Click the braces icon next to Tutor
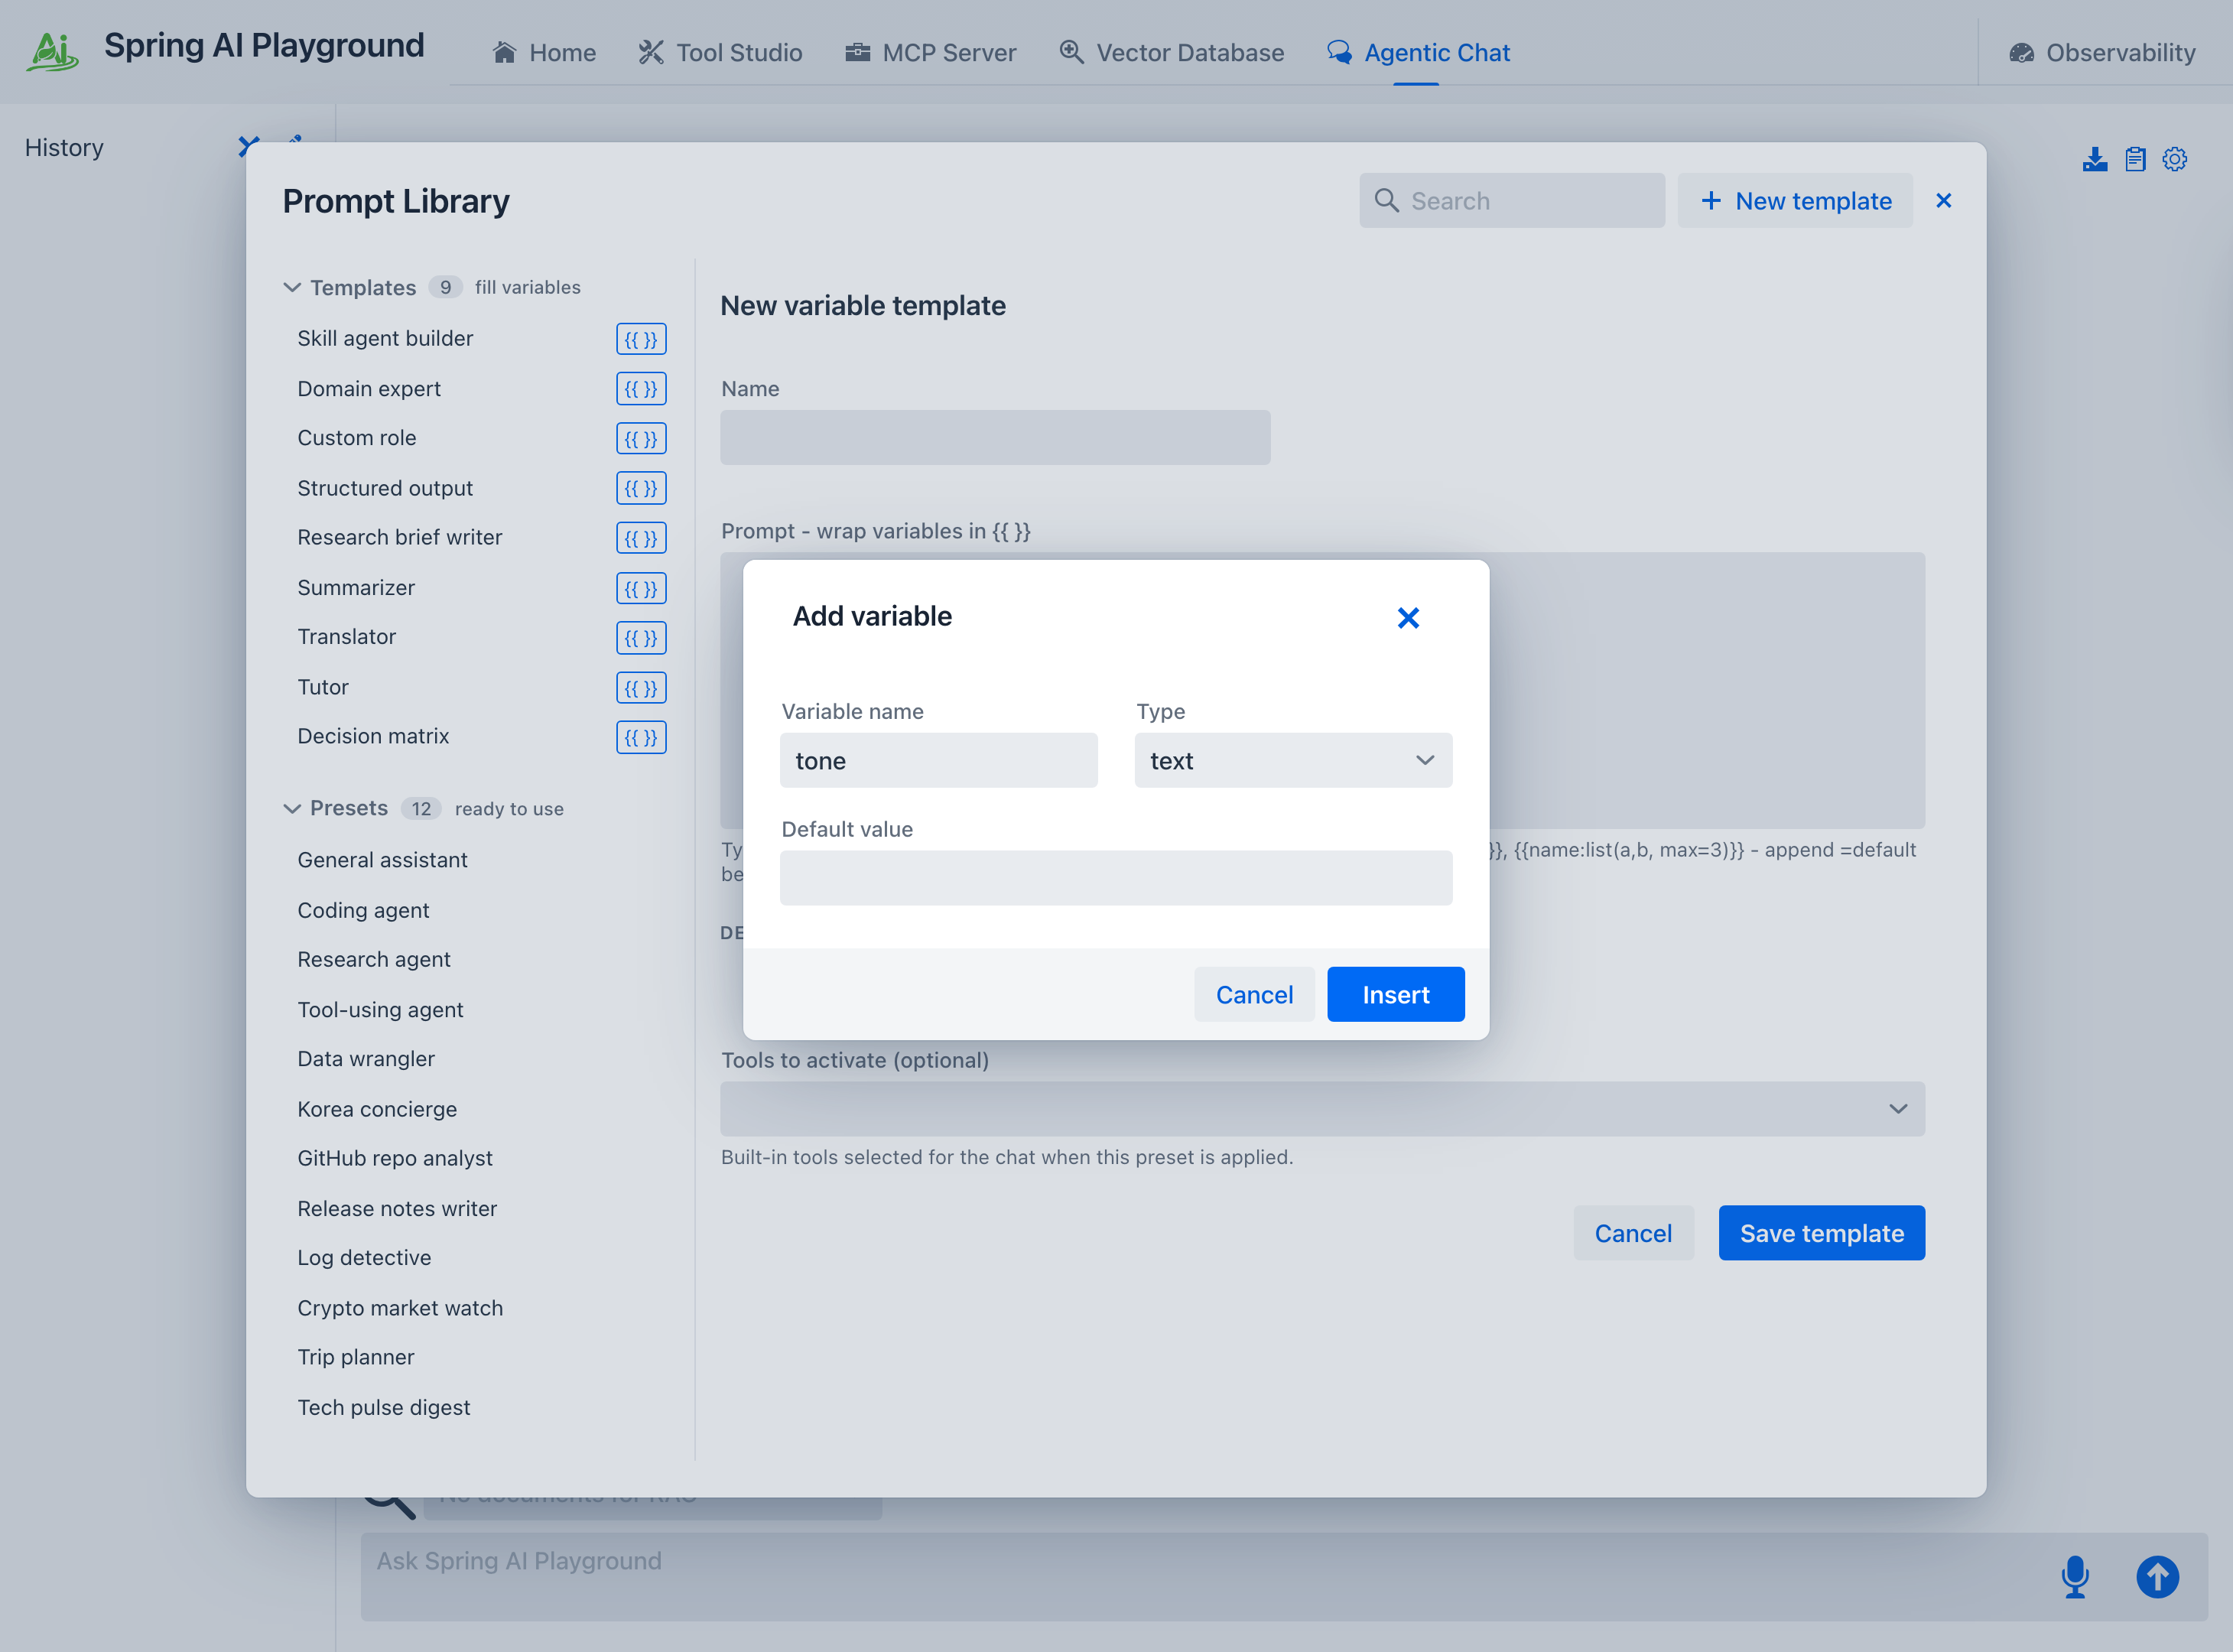Viewport: 2233px width, 1652px height. pyautogui.click(x=641, y=687)
